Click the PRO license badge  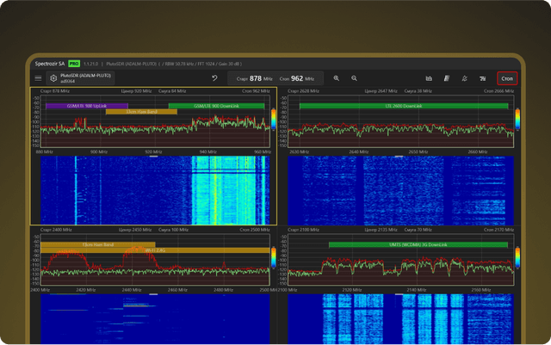coord(74,63)
